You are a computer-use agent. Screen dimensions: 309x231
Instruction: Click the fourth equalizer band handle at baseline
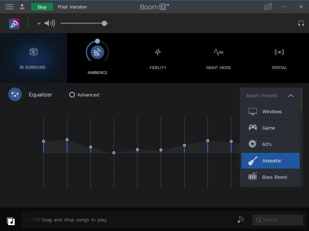114,153
